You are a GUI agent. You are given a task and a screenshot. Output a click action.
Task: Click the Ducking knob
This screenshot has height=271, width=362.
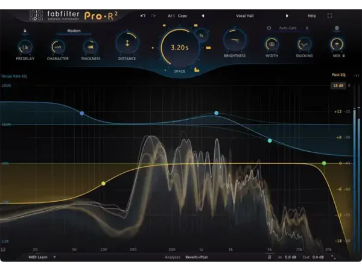[304, 44]
